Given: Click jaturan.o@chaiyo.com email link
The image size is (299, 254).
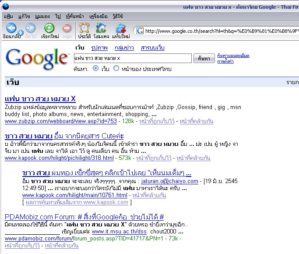Looking at the screenshot, I should coord(169,181).
